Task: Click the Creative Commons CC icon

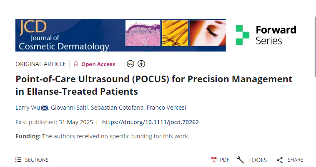Action: pos(130,64)
